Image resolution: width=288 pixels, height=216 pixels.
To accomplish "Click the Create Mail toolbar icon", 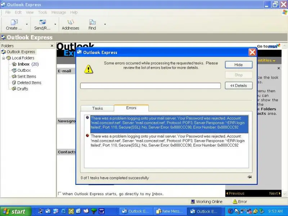I will point(14,22).
